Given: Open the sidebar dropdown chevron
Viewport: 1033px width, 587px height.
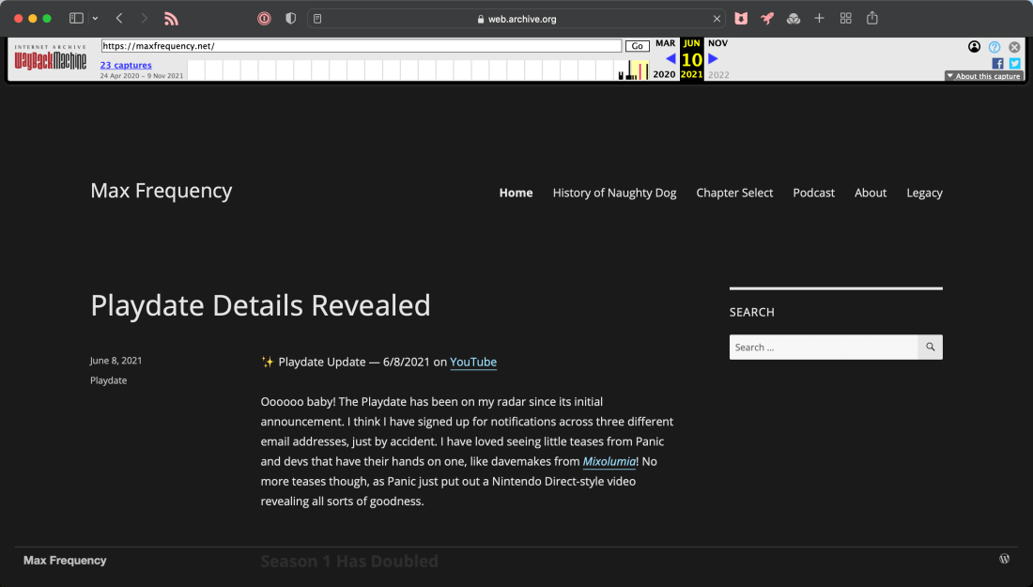Looking at the screenshot, I should (x=95, y=19).
